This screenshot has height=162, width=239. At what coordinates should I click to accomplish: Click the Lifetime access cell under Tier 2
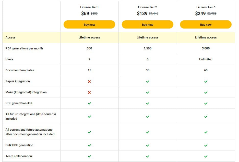pyautogui.click(x=147, y=37)
